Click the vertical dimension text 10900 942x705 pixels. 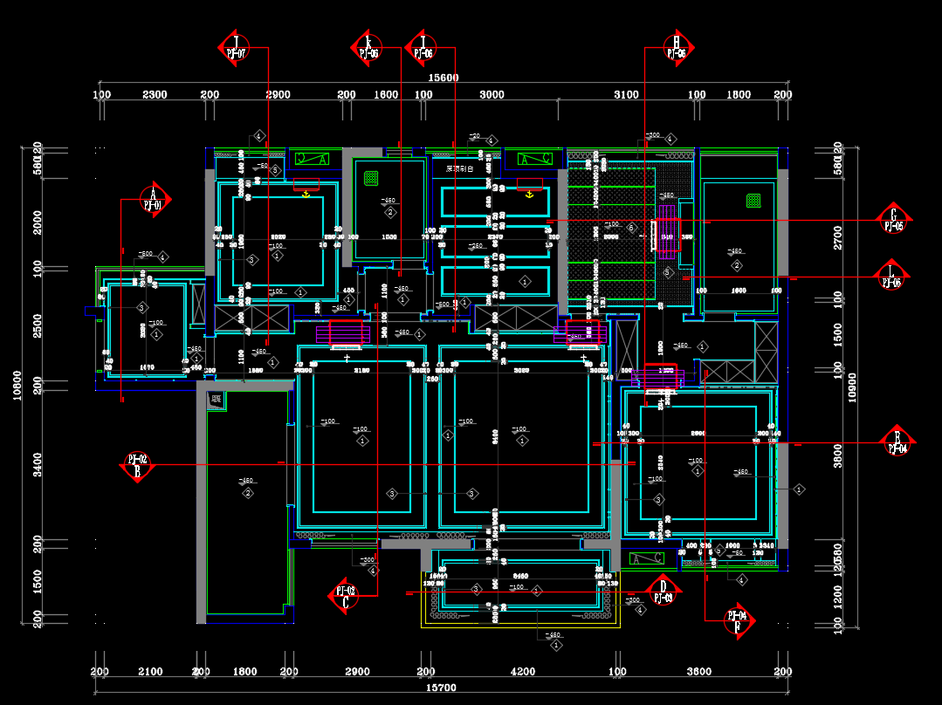click(852, 387)
